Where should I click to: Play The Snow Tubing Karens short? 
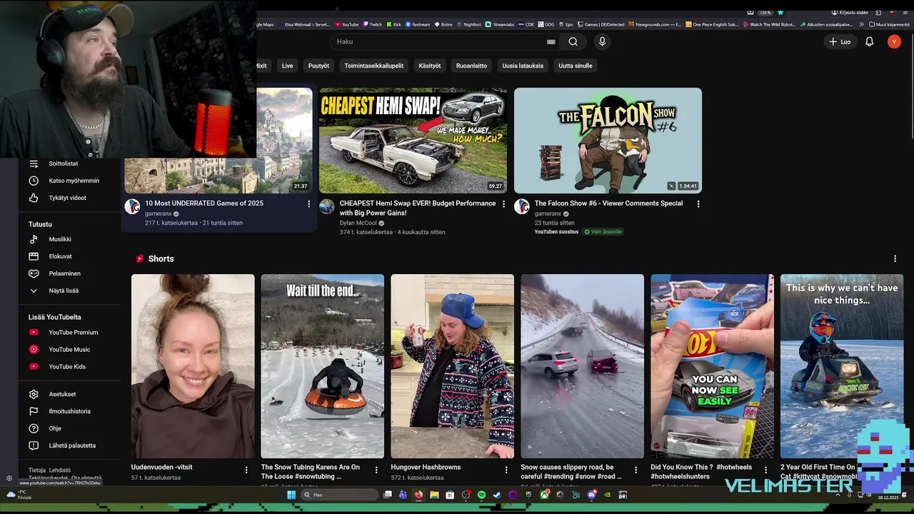[x=322, y=366]
